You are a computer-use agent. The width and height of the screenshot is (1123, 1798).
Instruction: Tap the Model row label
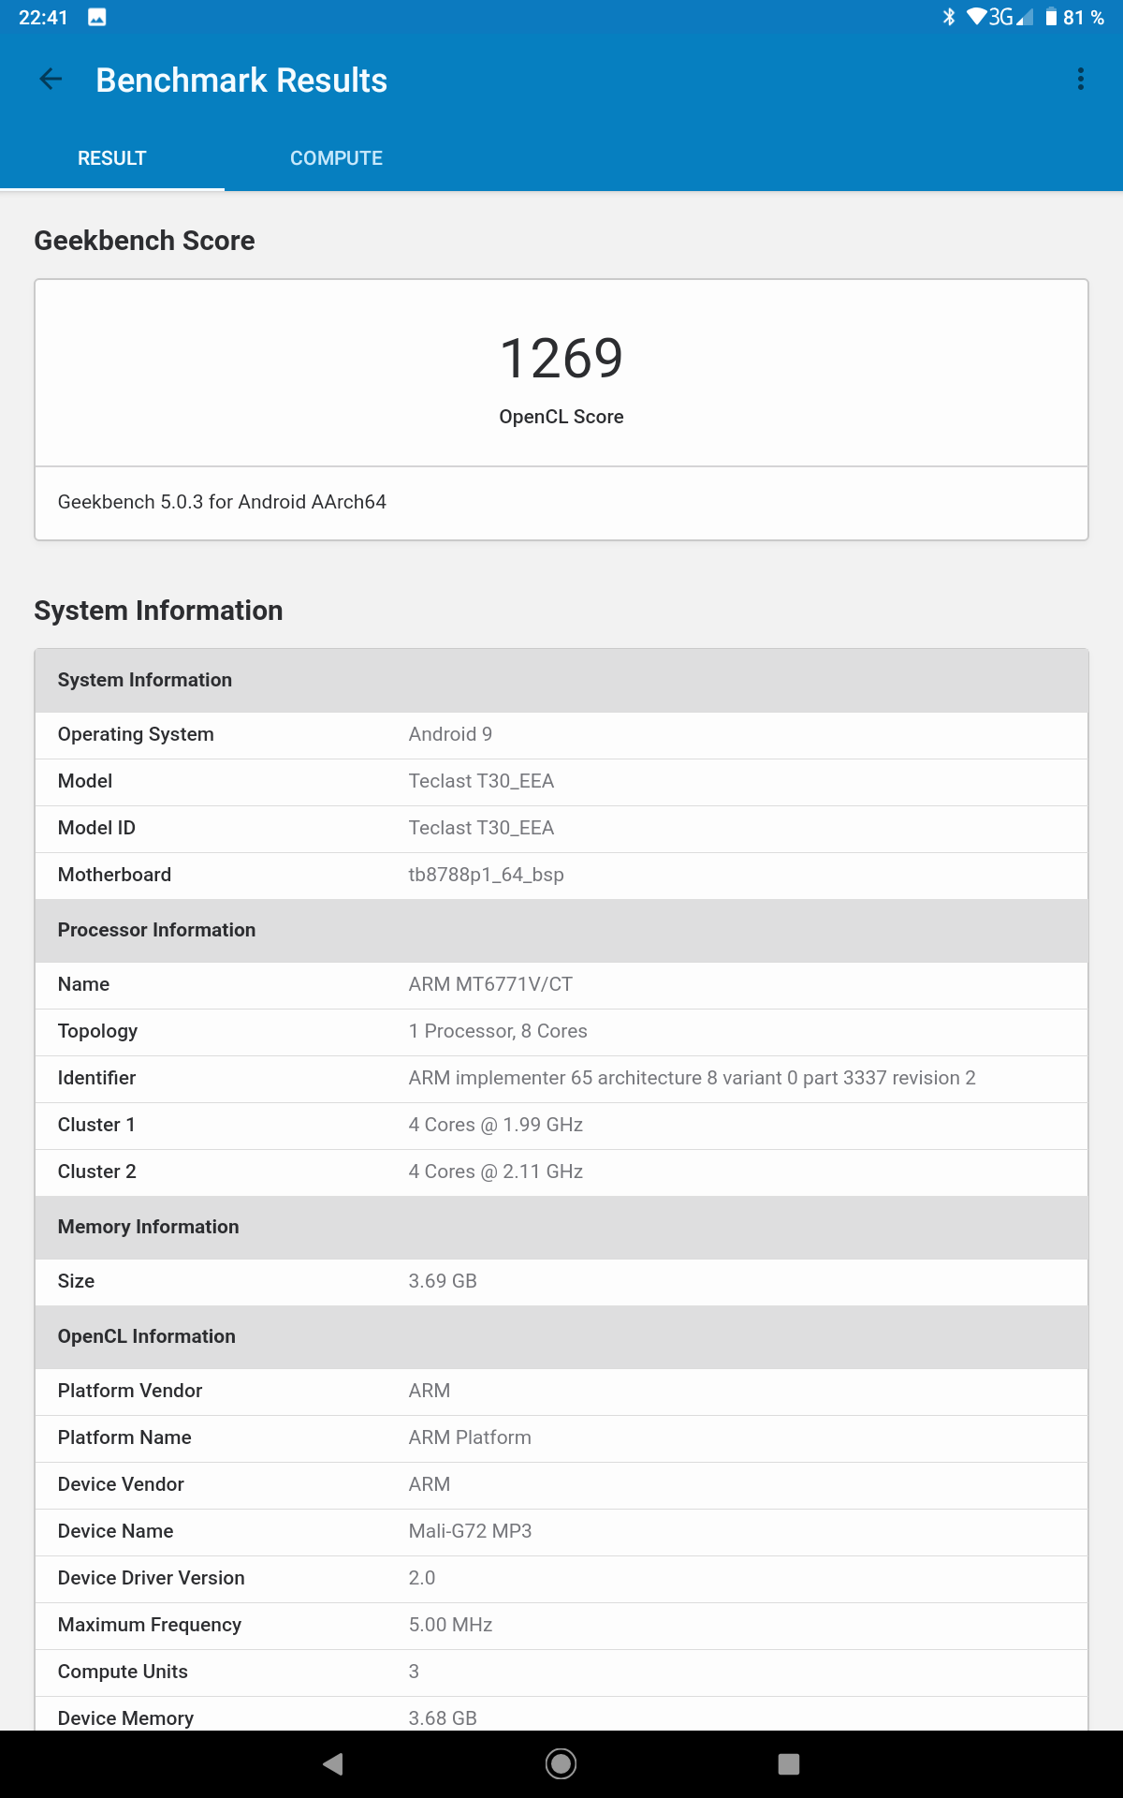85,781
